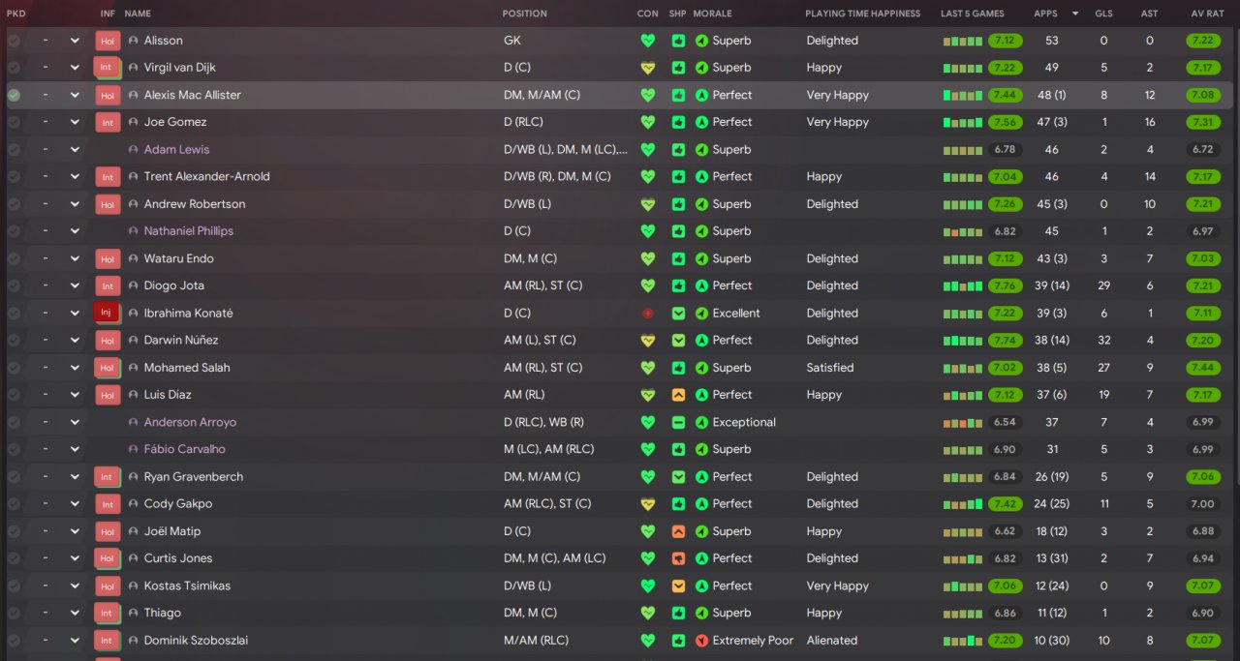This screenshot has height=661, width=1240.
Task: Click the person icon beside Joe Gomez
Action: (133, 123)
